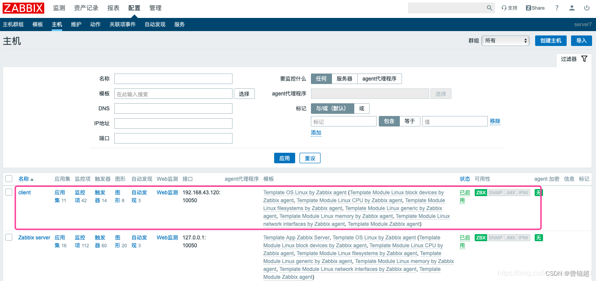Click the 无 encryption badge for client
Viewport: 596px width, 281px height.
pyautogui.click(x=539, y=193)
